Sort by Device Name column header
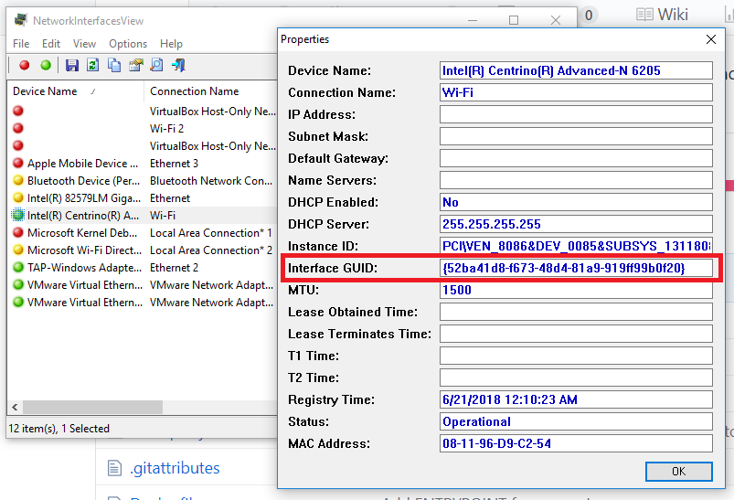The width and height of the screenshot is (734, 500). coord(45,91)
